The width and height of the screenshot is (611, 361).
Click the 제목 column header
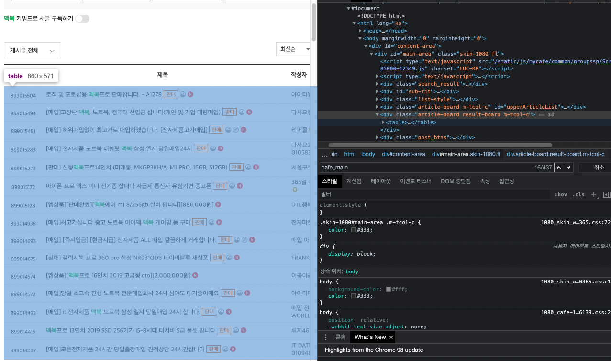tap(163, 75)
